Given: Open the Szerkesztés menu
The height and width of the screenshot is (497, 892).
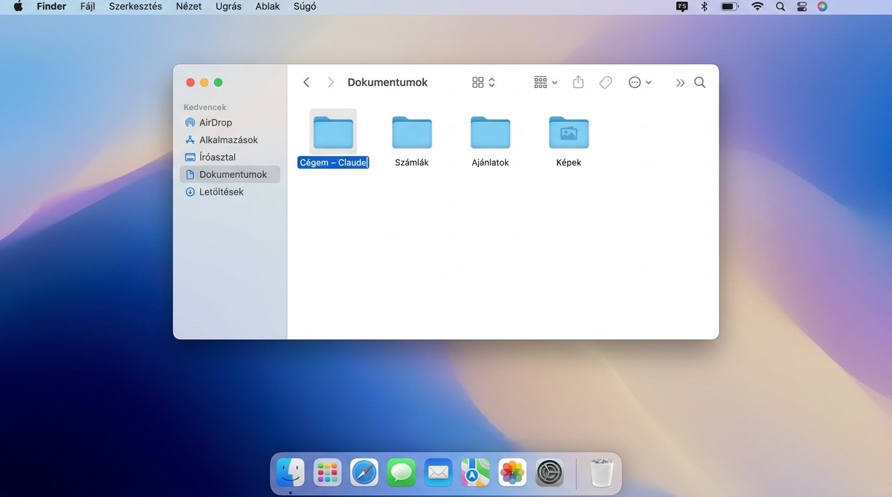Looking at the screenshot, I should (135, 6).
